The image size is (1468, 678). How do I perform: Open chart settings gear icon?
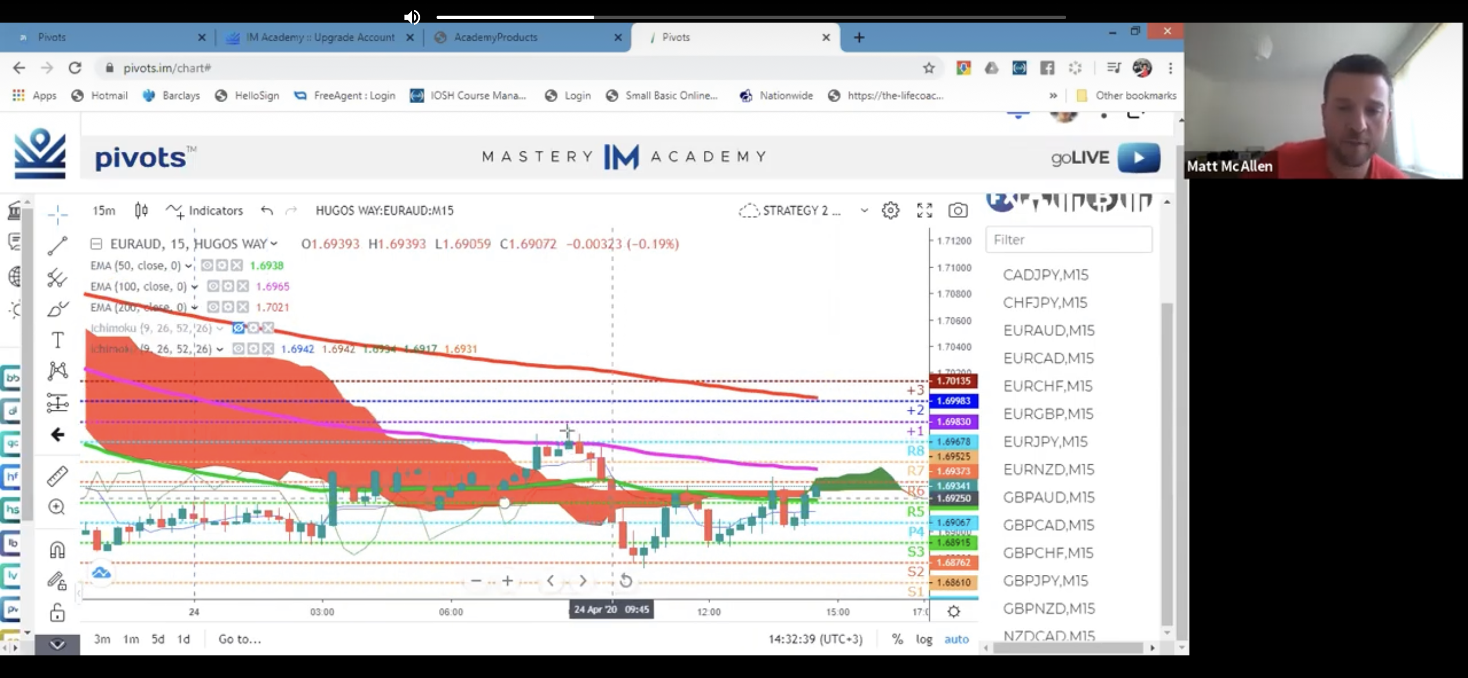click(891, 210)
